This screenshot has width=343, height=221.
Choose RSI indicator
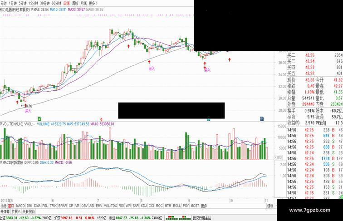(121, 206)
